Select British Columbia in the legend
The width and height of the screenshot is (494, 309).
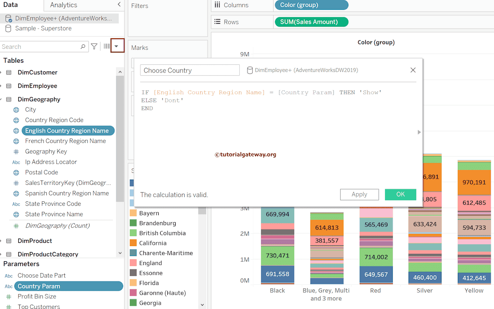point(162,233)
